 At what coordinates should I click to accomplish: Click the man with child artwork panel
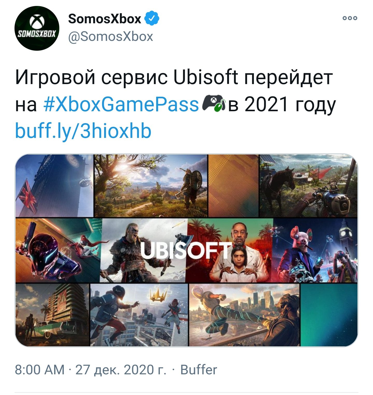click(230, 251)
